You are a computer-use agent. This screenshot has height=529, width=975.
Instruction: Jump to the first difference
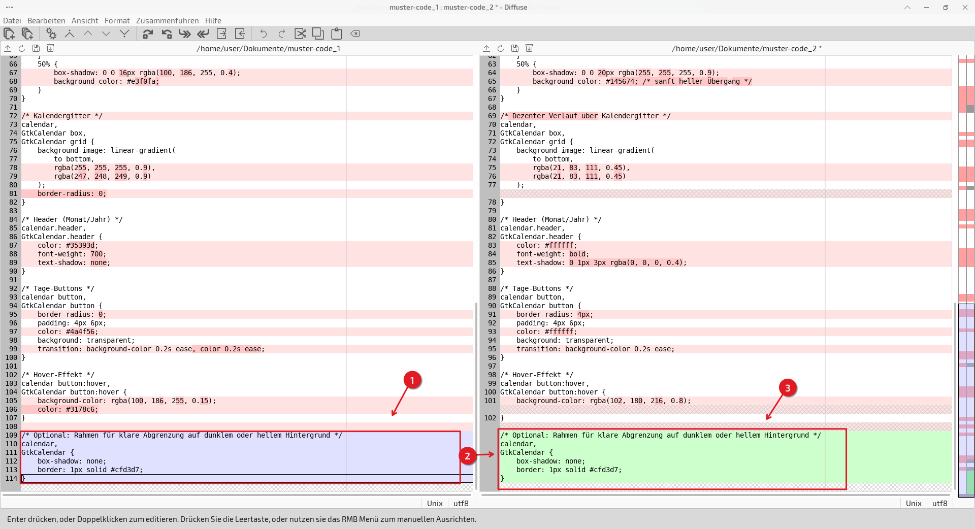pyautogui.click(x=70, y=34)
